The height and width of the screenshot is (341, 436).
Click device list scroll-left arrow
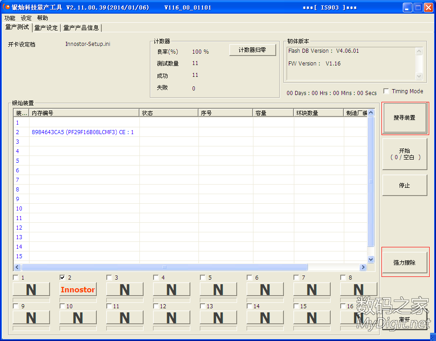coord(17,267)
